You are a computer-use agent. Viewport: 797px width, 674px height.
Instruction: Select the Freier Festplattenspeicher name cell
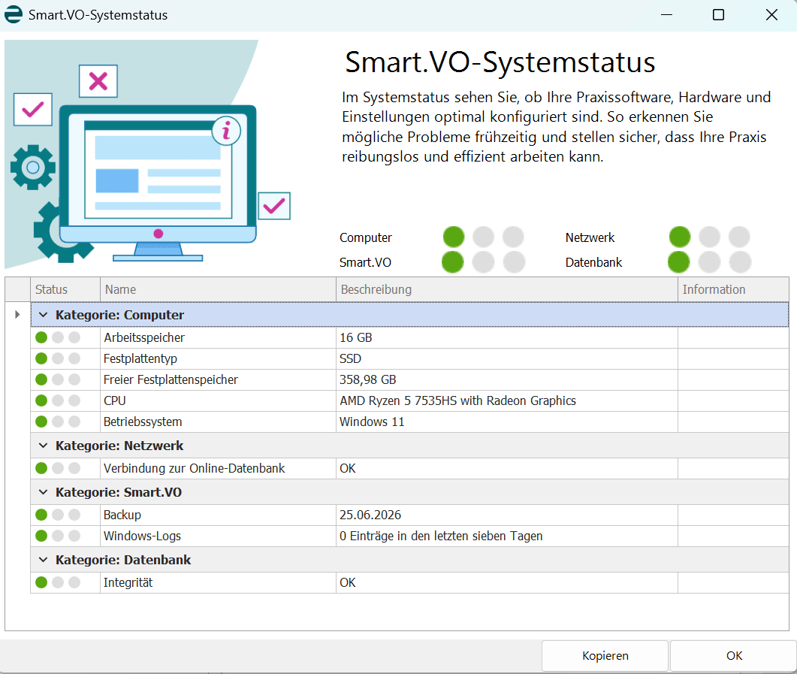tap(218, 379)
